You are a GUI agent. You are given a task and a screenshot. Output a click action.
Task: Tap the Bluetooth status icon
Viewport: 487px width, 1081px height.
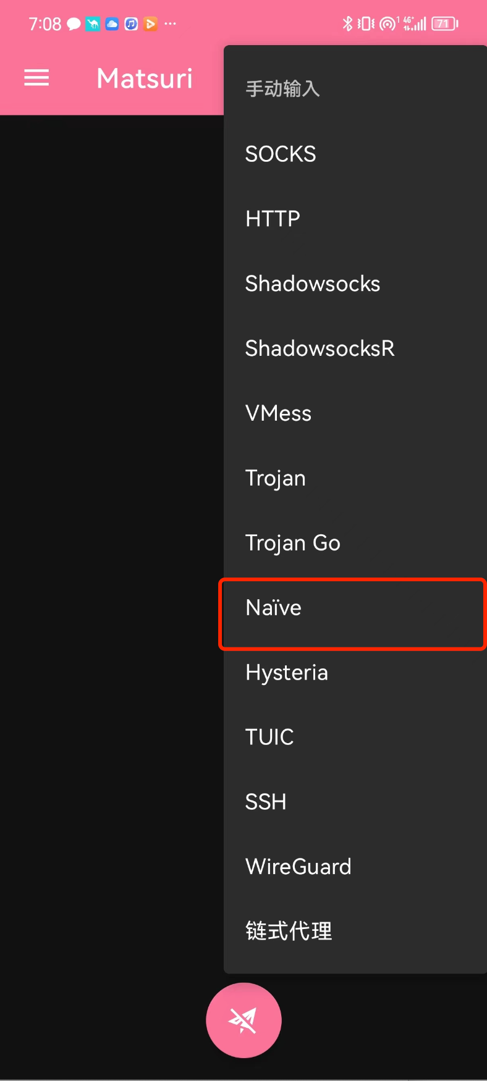347,23
